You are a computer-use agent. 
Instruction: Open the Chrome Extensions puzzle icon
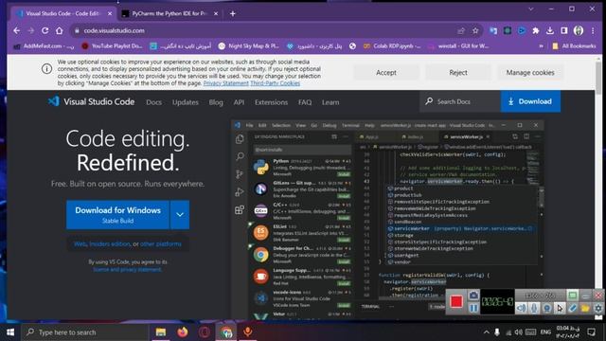(536, 30)
